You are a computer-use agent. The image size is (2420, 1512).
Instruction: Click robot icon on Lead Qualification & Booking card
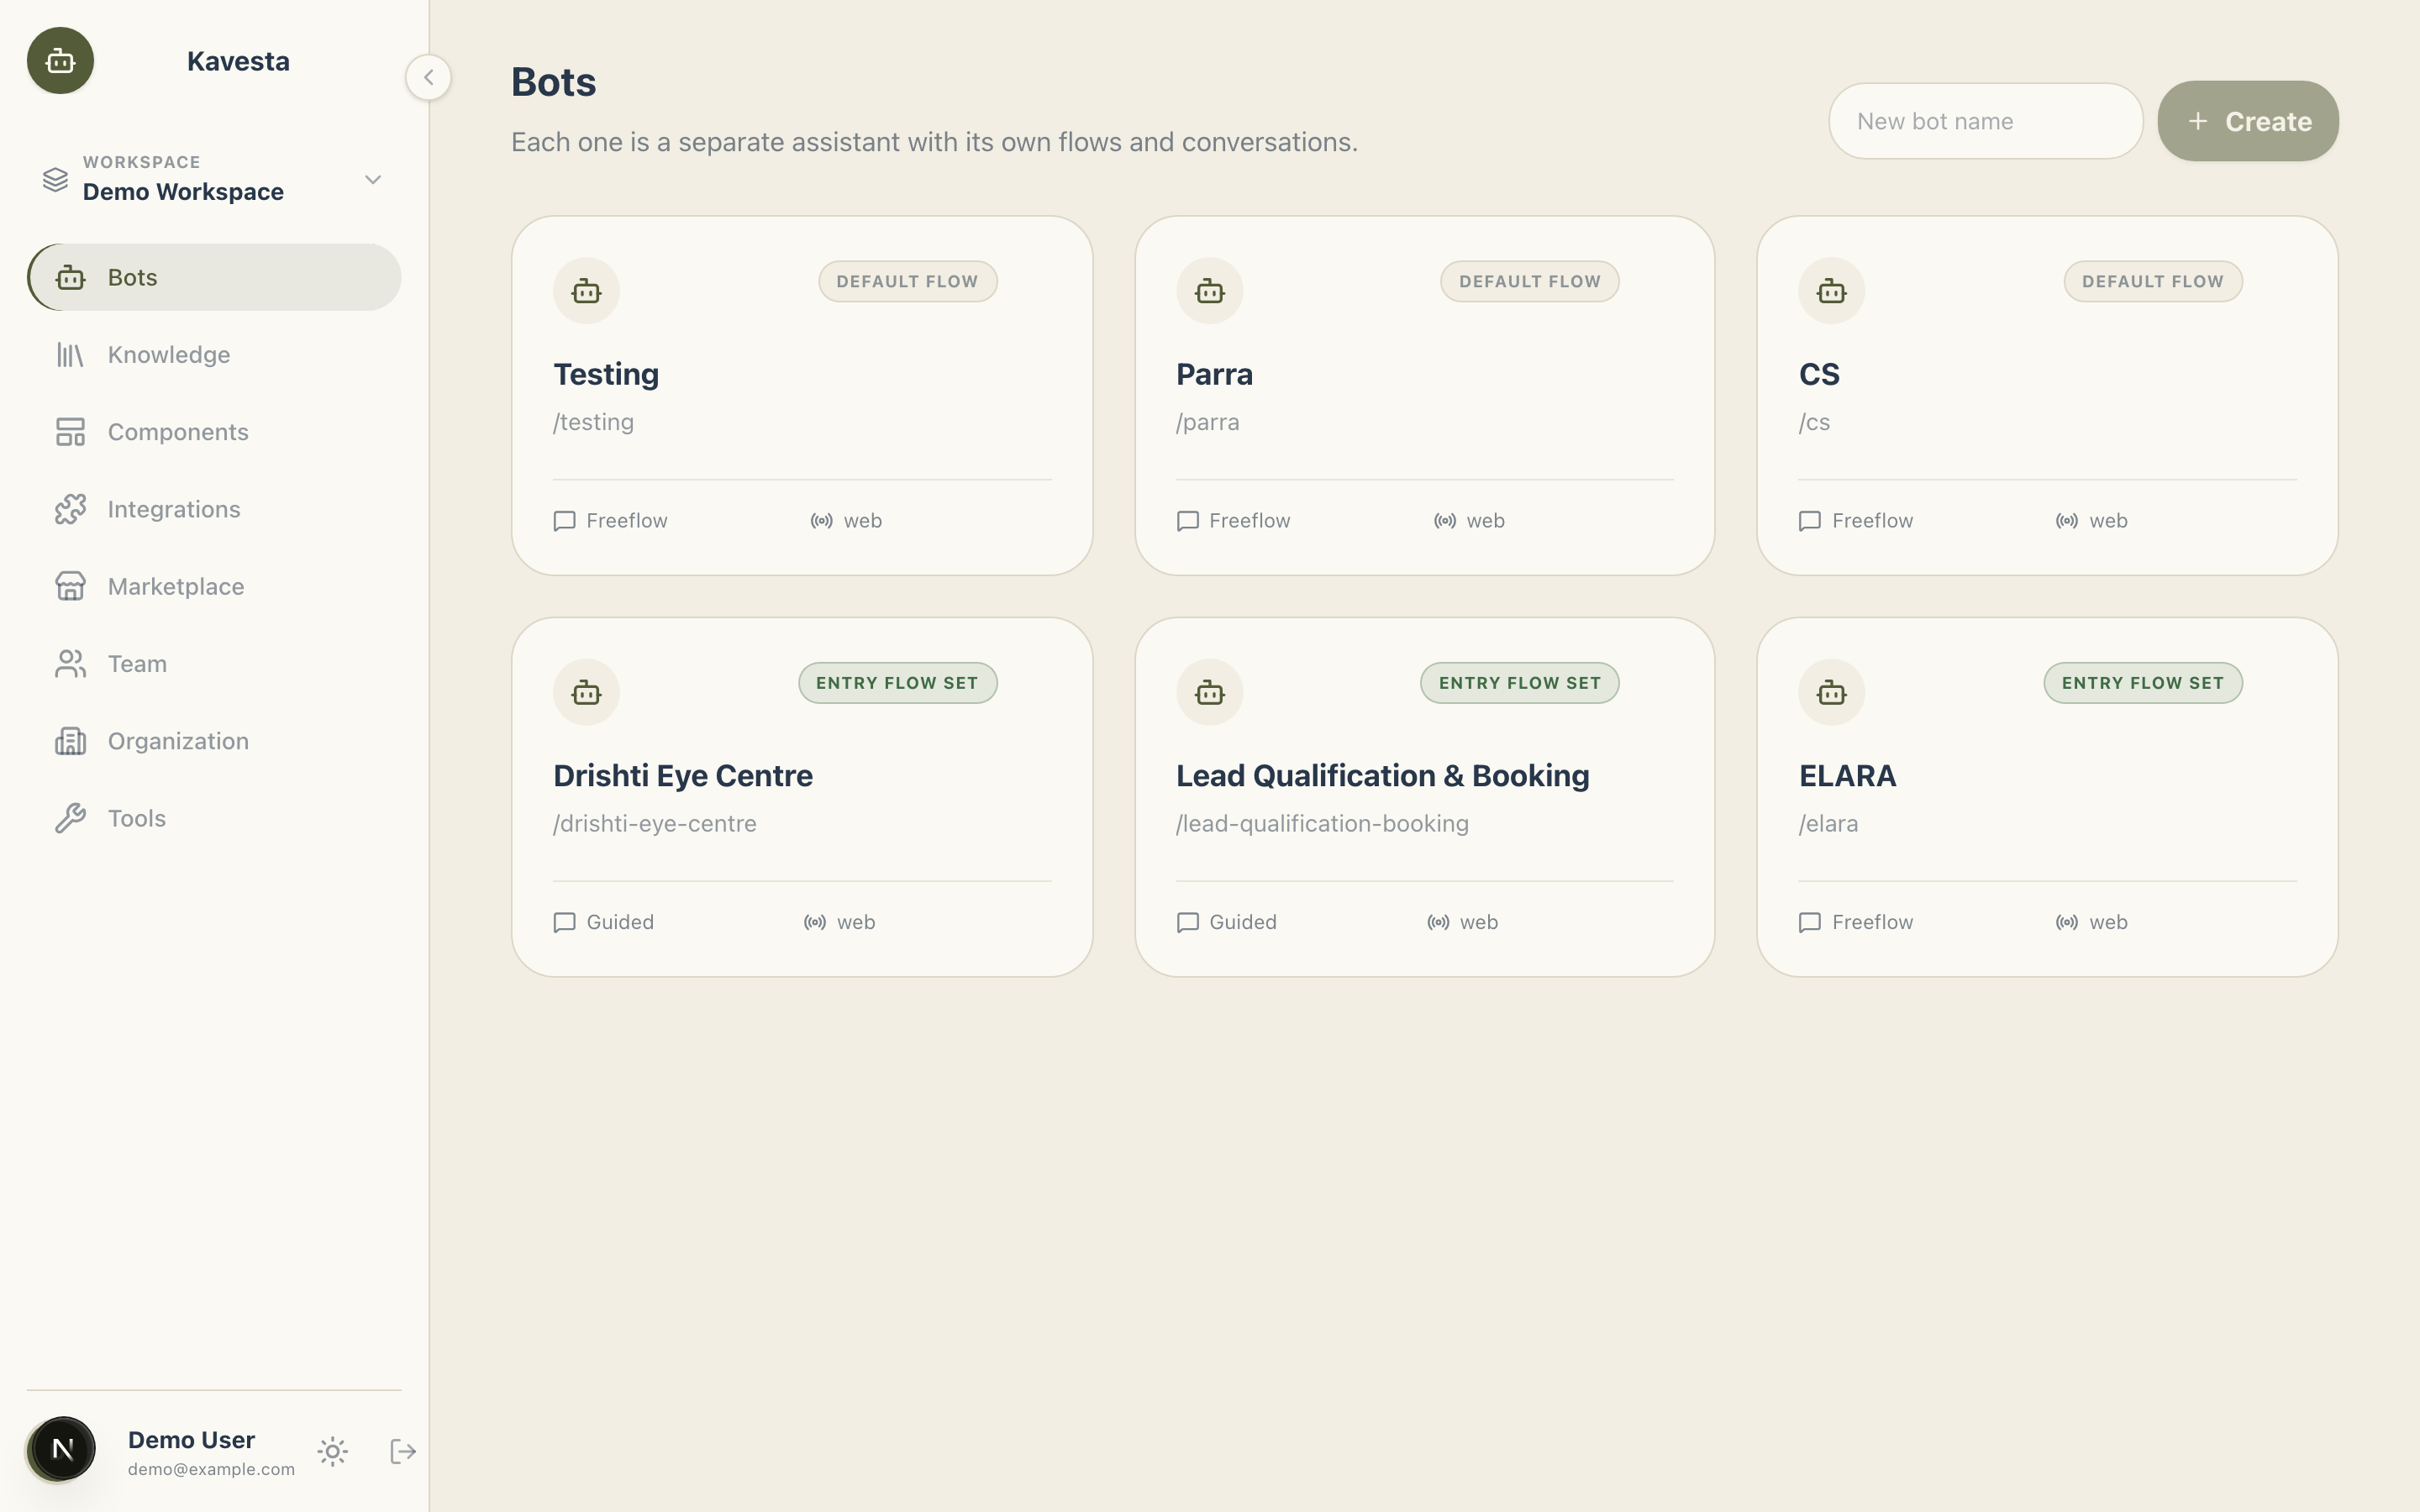tap(1210, 692)
